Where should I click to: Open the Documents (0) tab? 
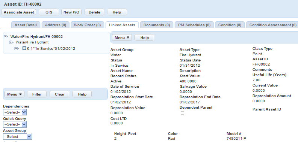point(157,25)
